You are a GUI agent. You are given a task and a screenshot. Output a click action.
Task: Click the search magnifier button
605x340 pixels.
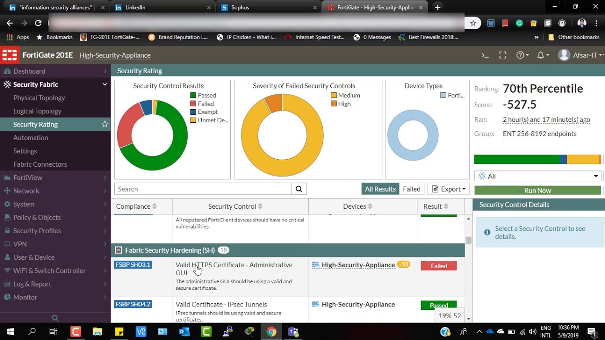point(299,189)
